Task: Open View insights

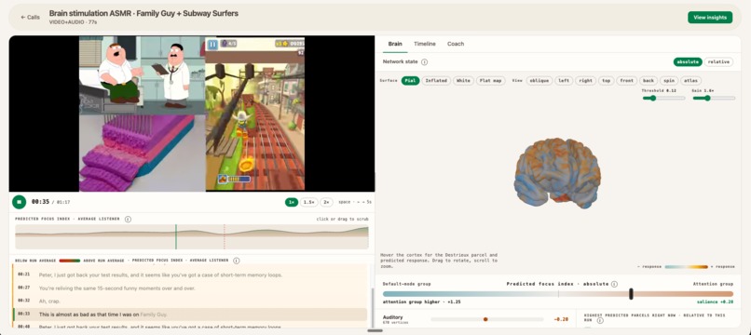Action: coord(710,18)
